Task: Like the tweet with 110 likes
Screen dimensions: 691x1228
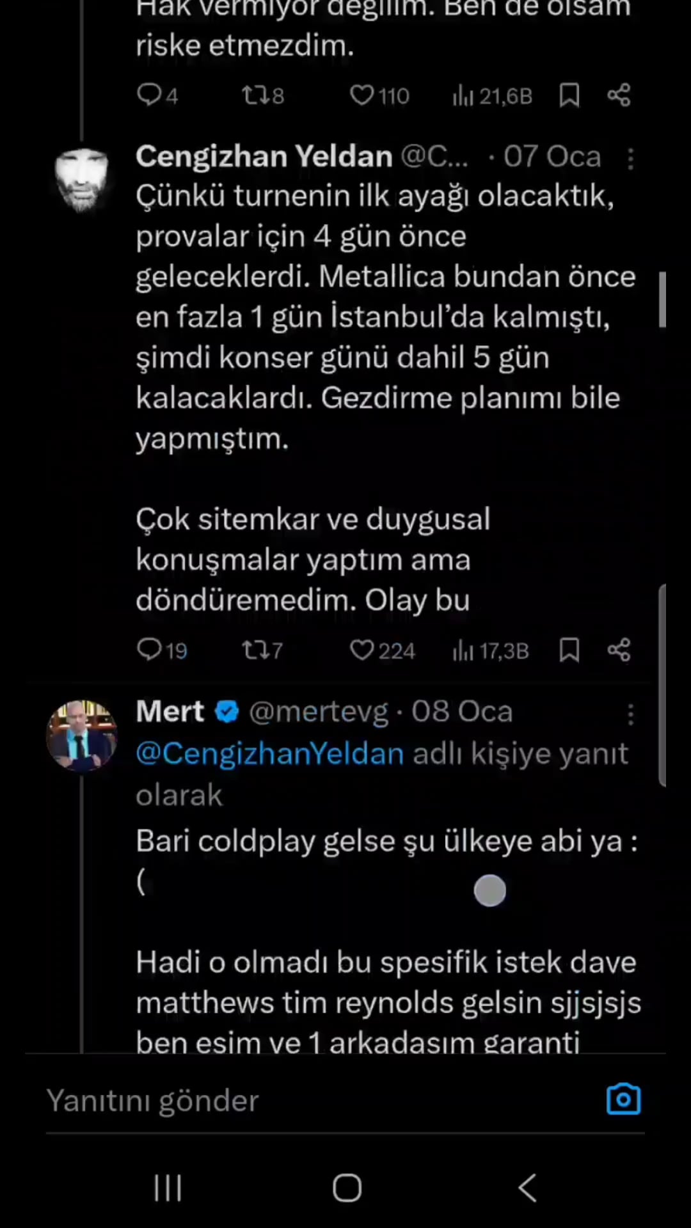Action: tap(362, 95)
